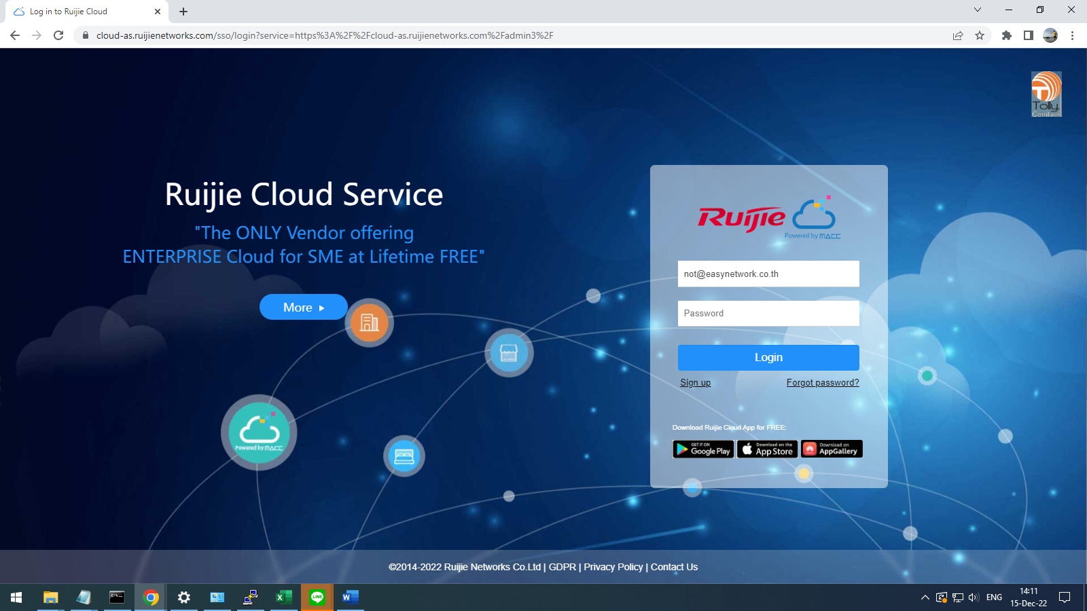
Task: Click the teal Ruijie cloud MACC bubble
Action: (x=259, y=432)
